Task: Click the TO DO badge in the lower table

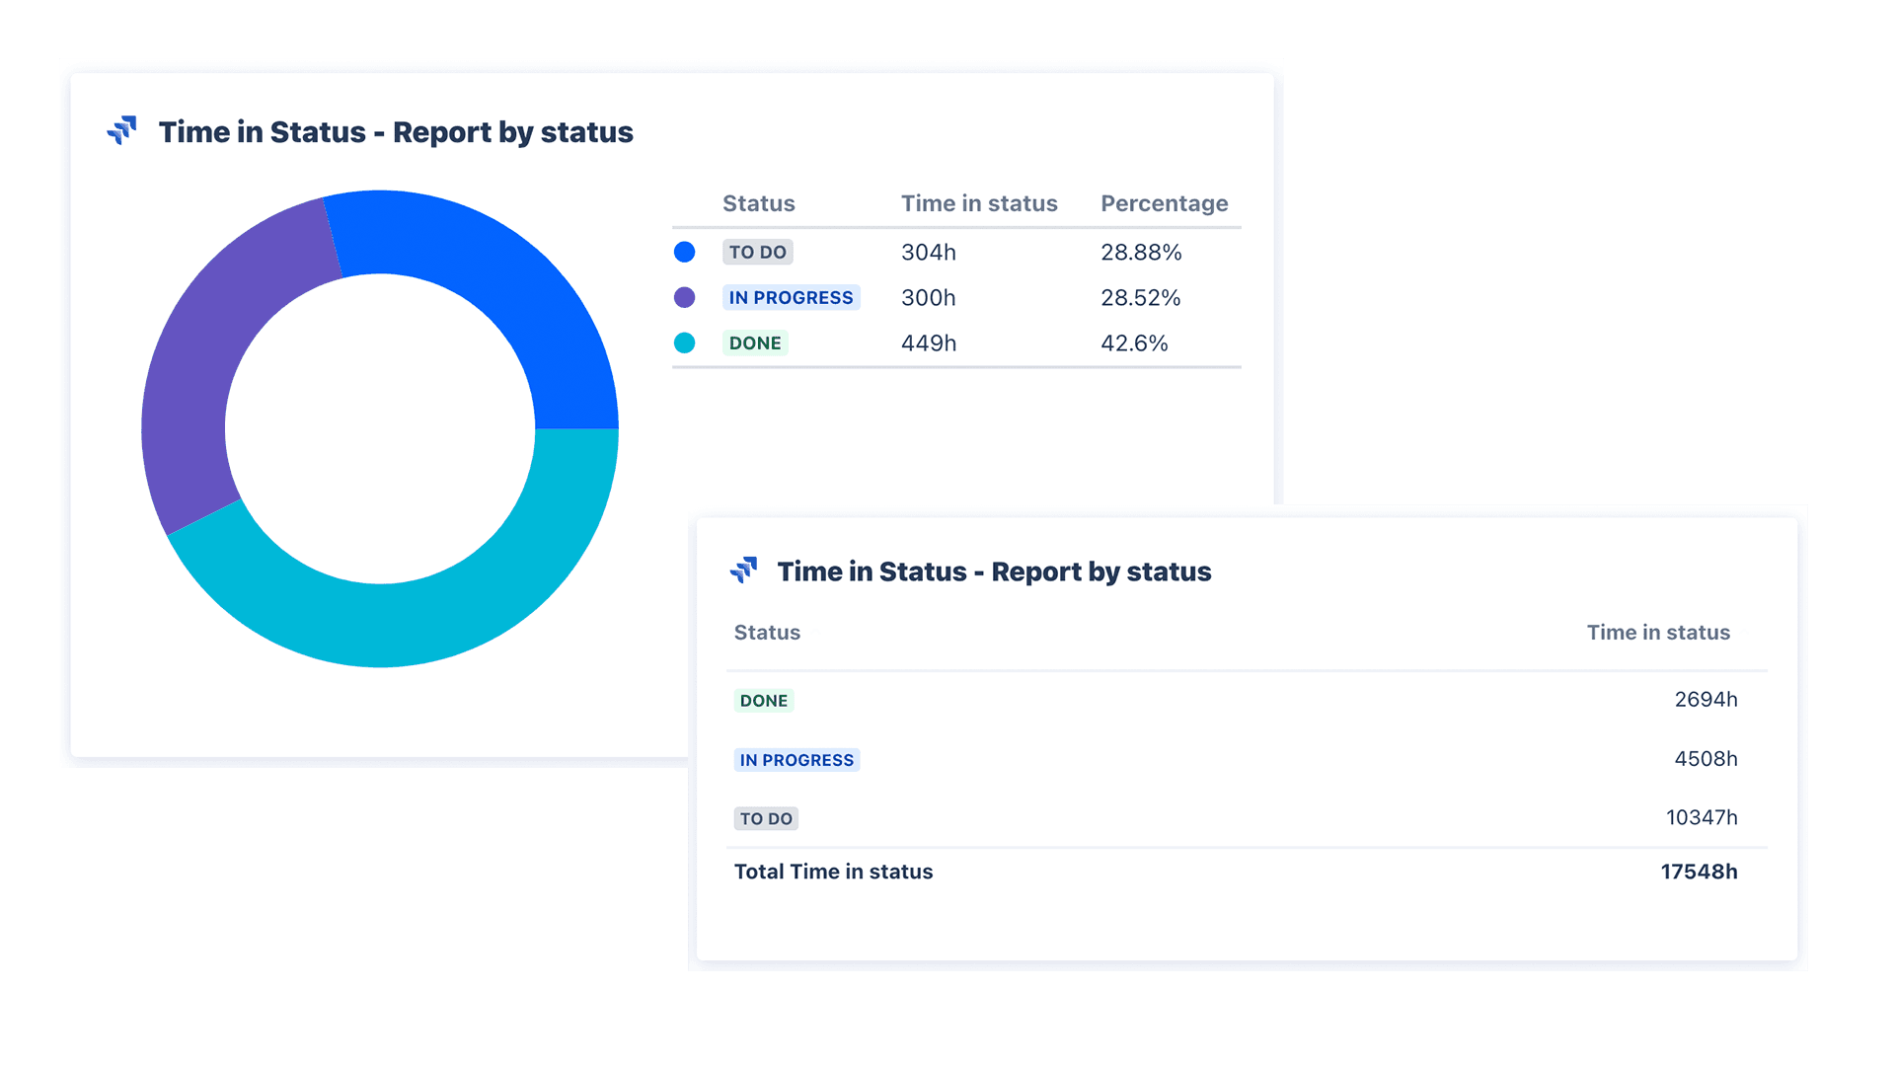Action: (766, 818)
